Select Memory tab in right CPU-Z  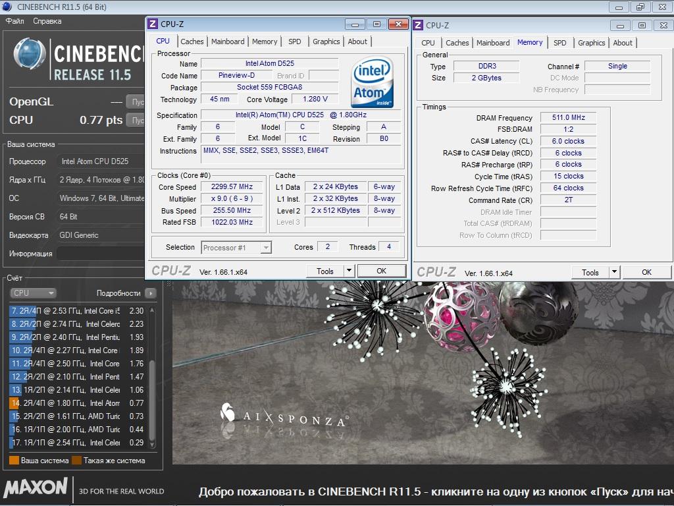(530, 42)
